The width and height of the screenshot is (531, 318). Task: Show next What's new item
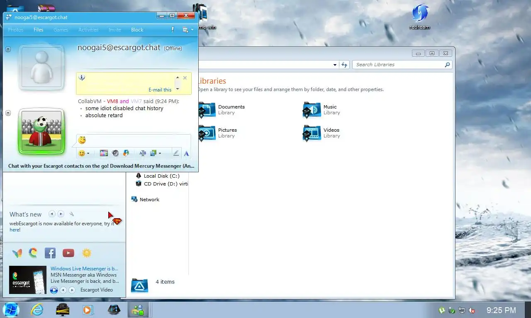[61, 214]
